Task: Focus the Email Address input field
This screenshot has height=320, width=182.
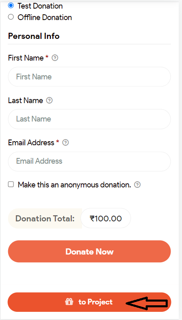Action: (89, 161)
